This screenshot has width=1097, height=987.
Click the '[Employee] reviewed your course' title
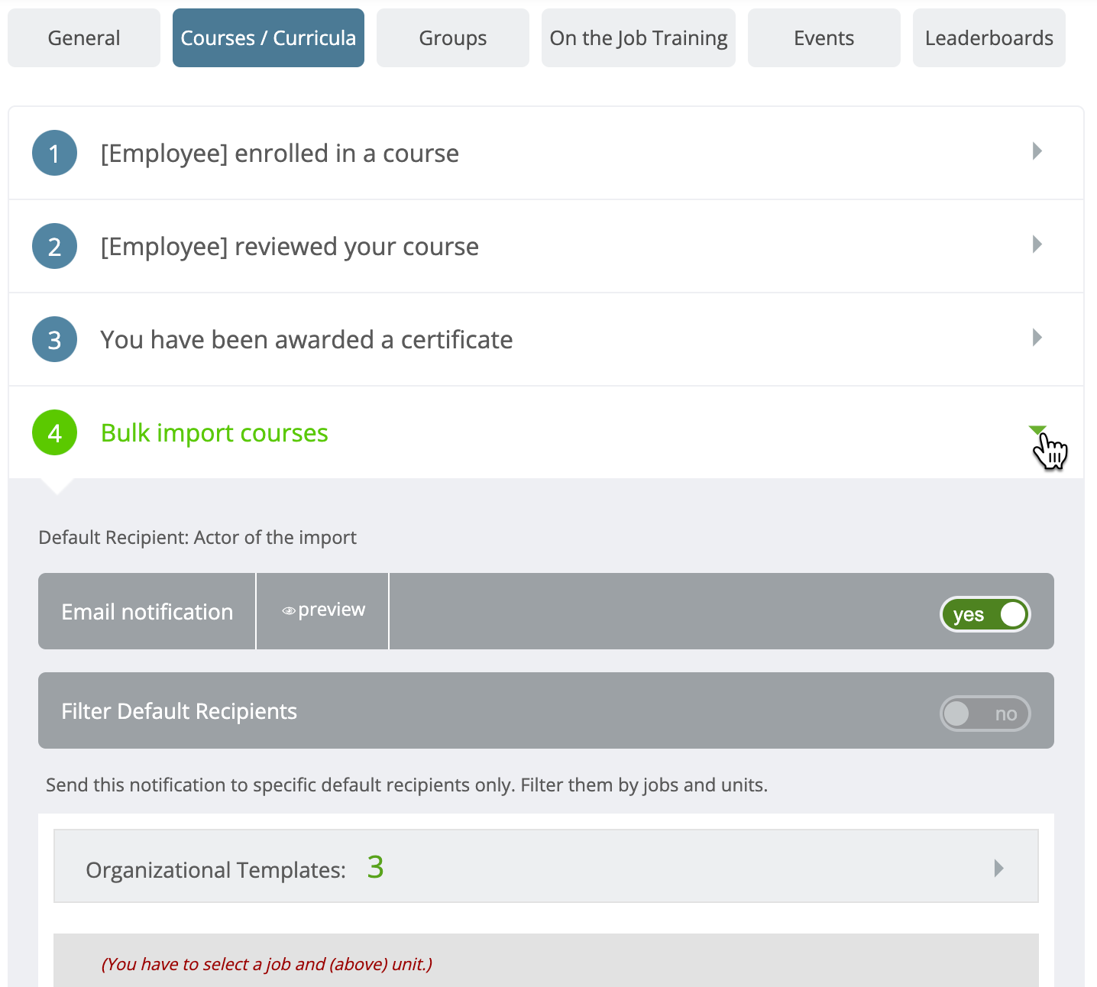290,247
